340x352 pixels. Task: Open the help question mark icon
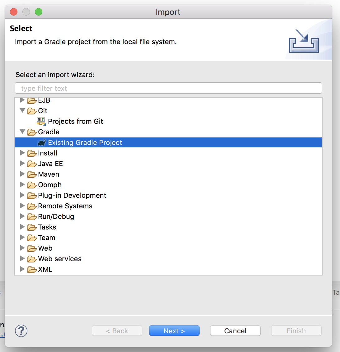point(21,331)
